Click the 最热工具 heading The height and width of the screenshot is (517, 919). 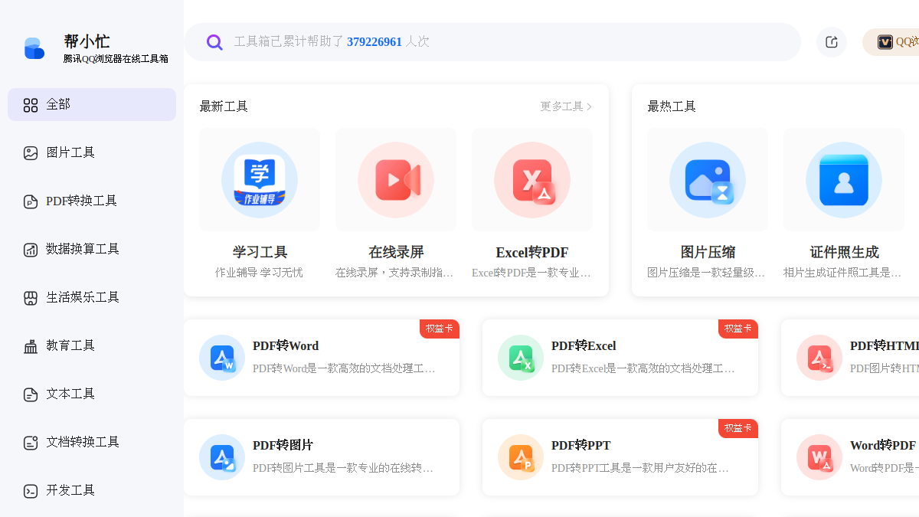(672, 106)
